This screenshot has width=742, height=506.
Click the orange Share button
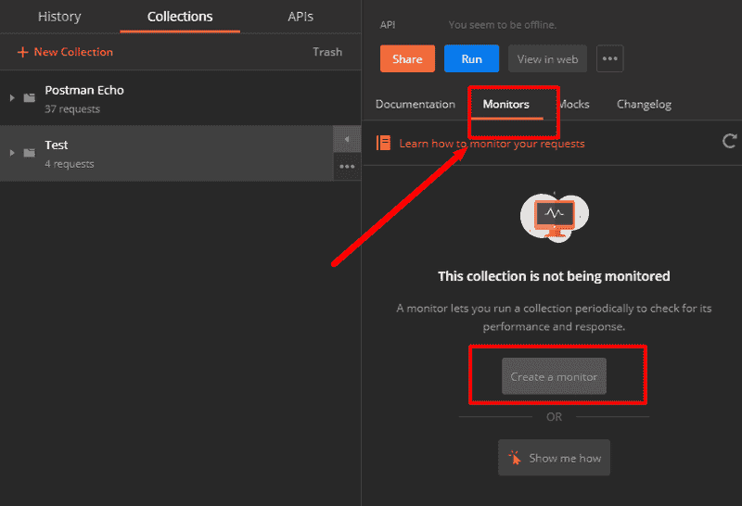tap(407, 58)
